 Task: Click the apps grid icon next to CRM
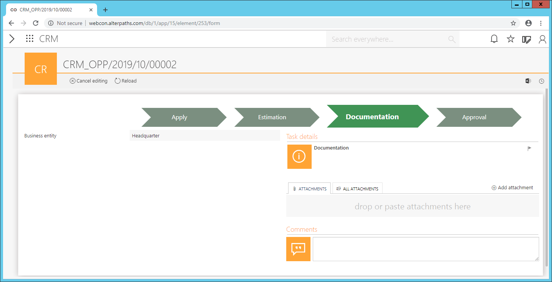[x=30, y=38]
